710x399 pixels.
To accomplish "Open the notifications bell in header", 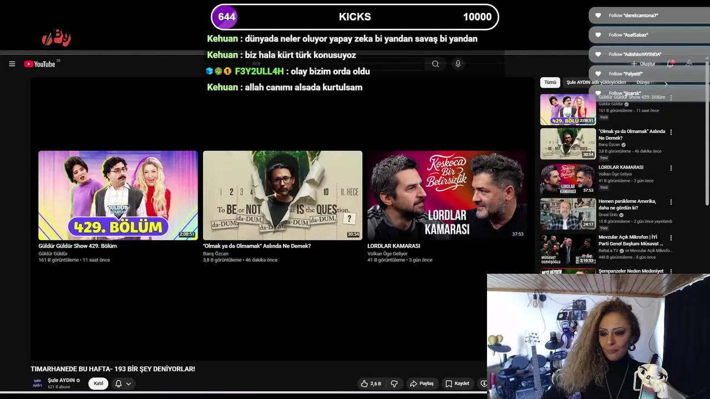I will 670,64.
